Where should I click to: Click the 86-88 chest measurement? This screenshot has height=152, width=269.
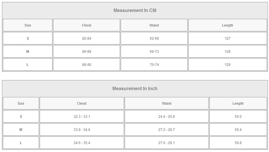tap(86, 52)
